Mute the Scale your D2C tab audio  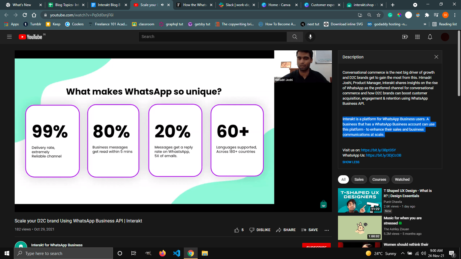click(162, 5)
